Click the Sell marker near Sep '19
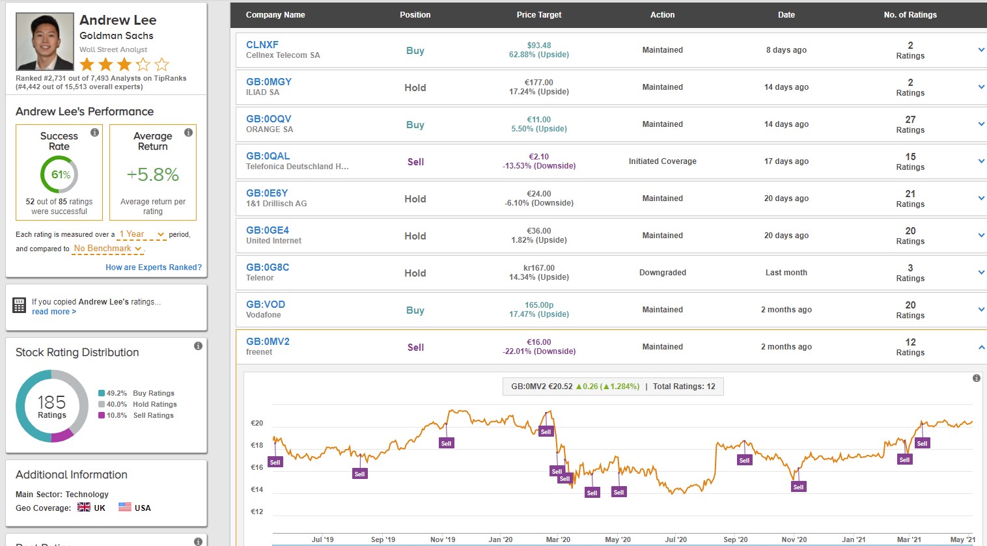This screenshot has width=987, height=546. pos(359,474)
